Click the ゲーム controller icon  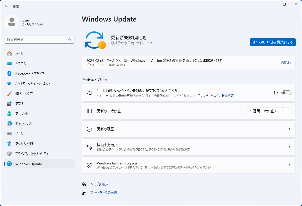click(9, 134)
